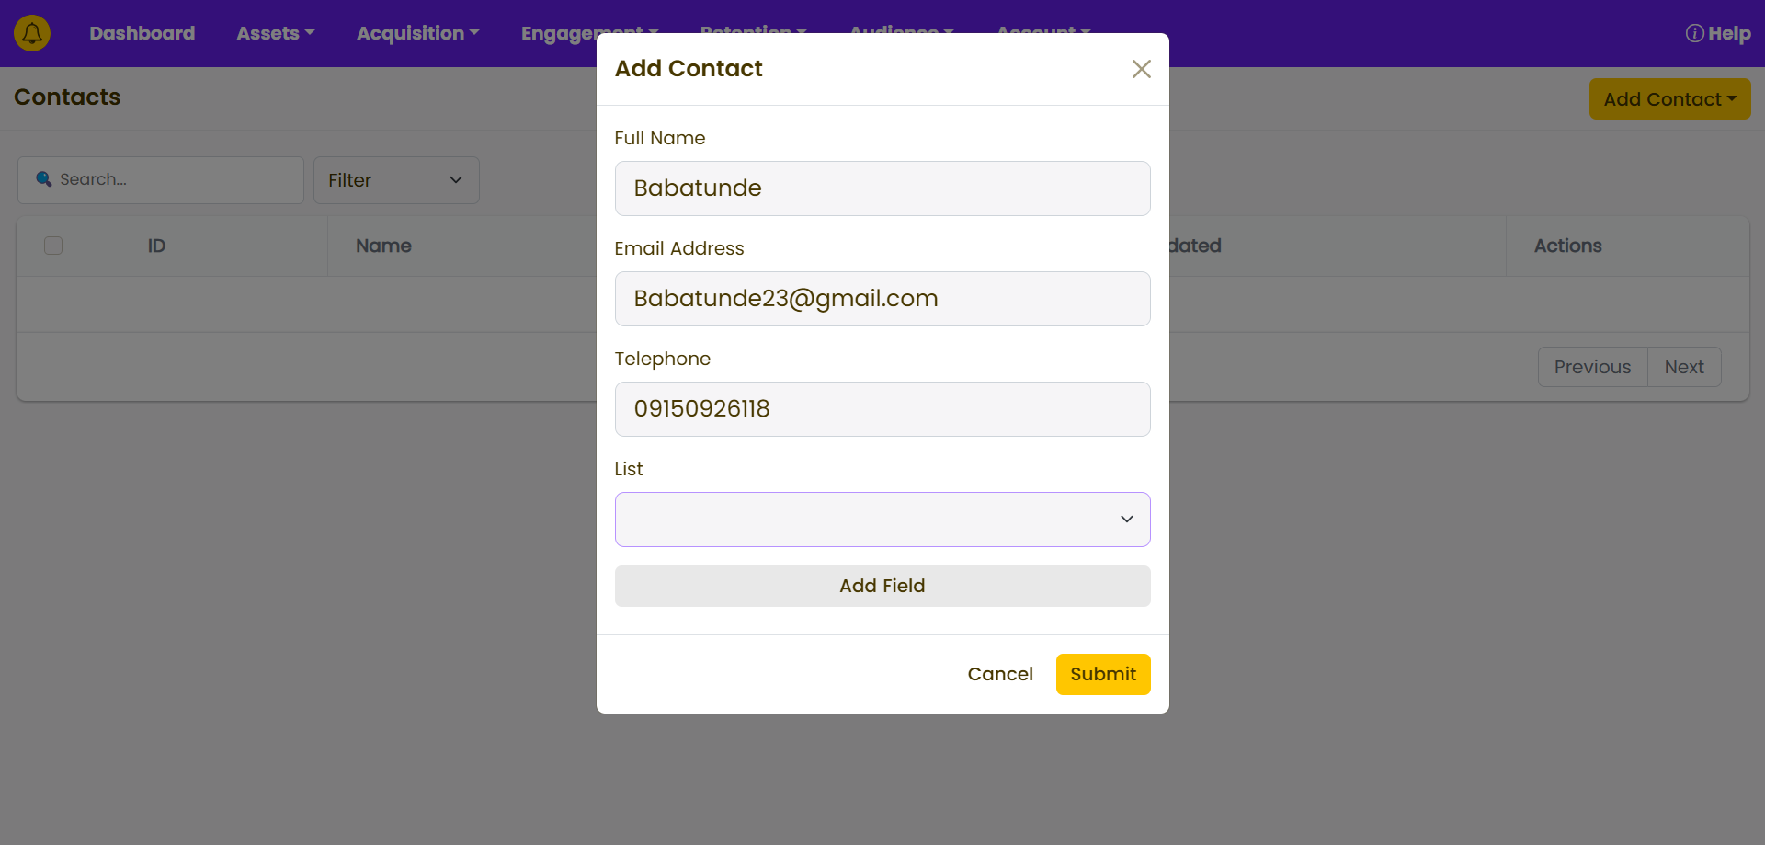Click the Add Field button
The image size is (1765, 845).
[x=882, y=586]
